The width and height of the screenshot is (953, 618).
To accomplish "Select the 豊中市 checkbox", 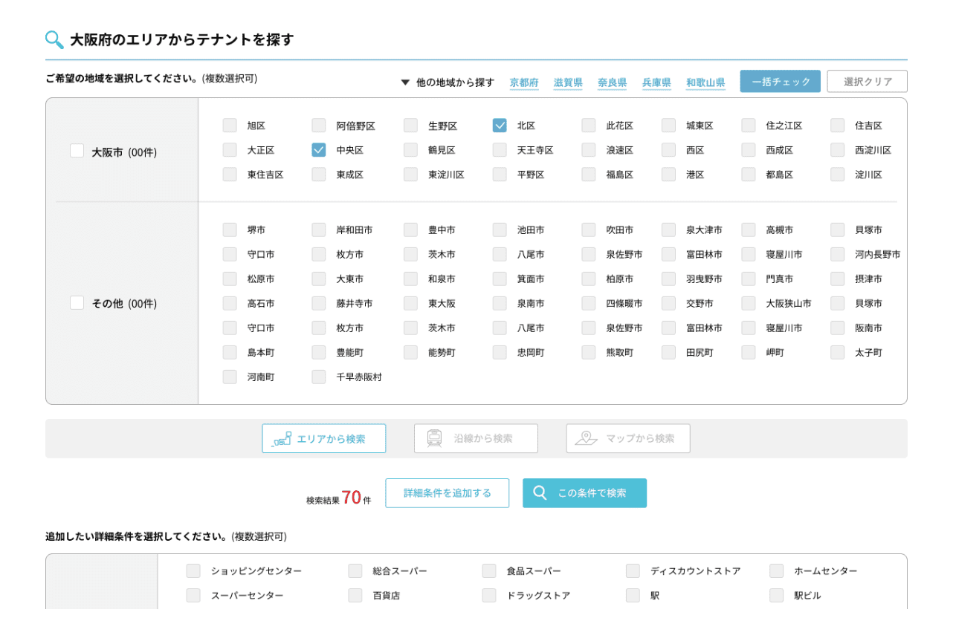I will (411, 230).
